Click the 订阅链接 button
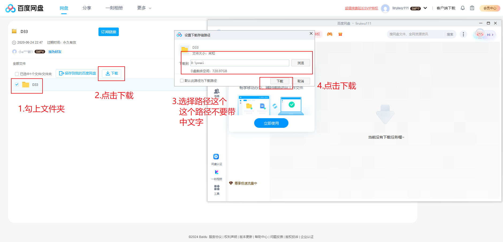 point(109,32)
